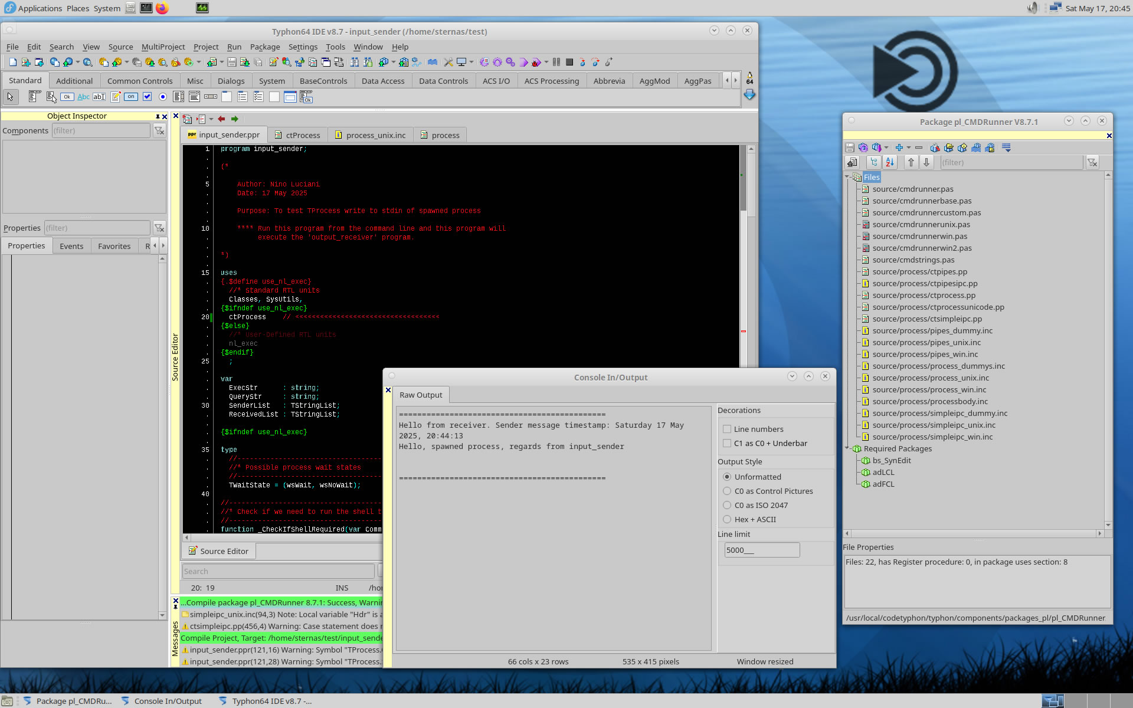This screenshot has height=708, width=1133.
Task: Click the desktop monitor icon in the IDE toolbar
Action: click(461, 62)
